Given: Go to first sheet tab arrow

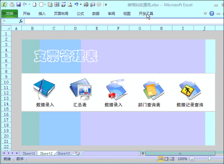Looking at the screenshot, I should pyautogui.click(x=4, y=153).
